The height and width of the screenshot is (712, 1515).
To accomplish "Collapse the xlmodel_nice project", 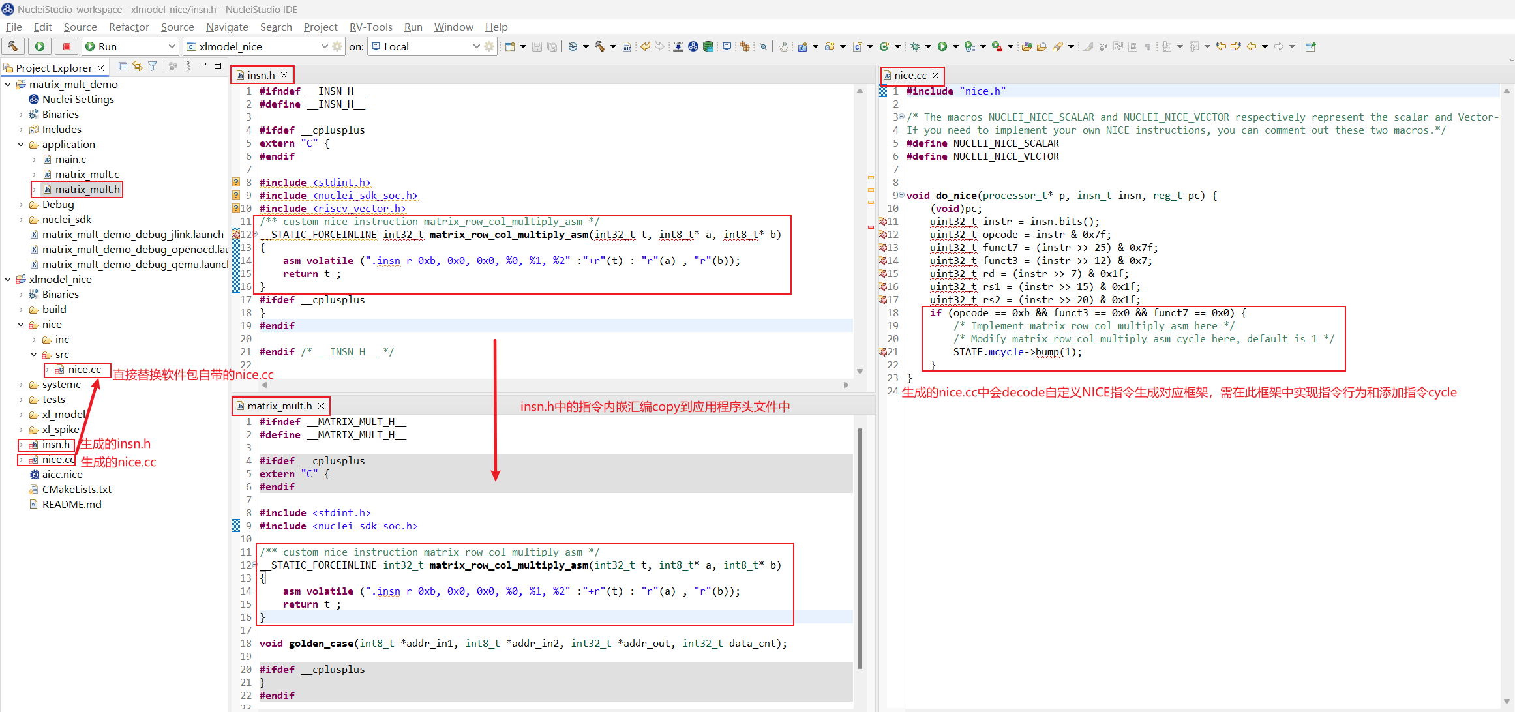I will click(8, 279).
